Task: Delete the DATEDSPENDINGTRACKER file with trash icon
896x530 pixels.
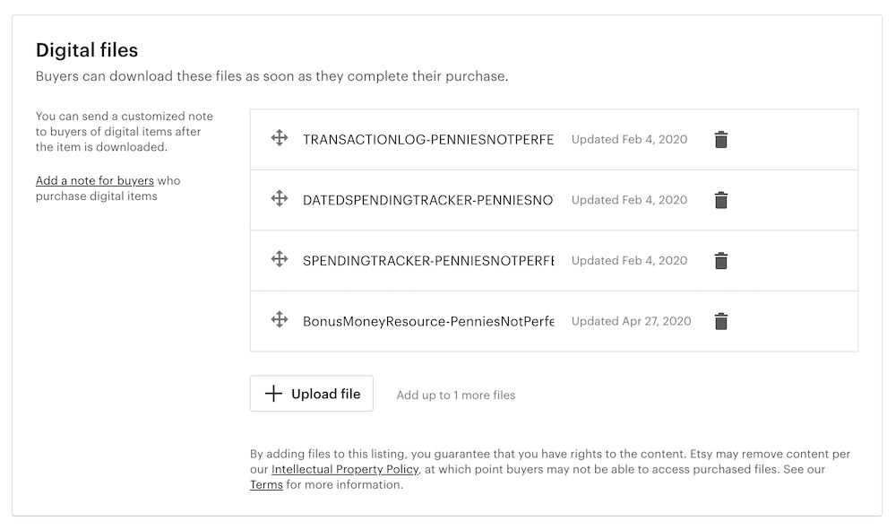Action: coord(720,200)
